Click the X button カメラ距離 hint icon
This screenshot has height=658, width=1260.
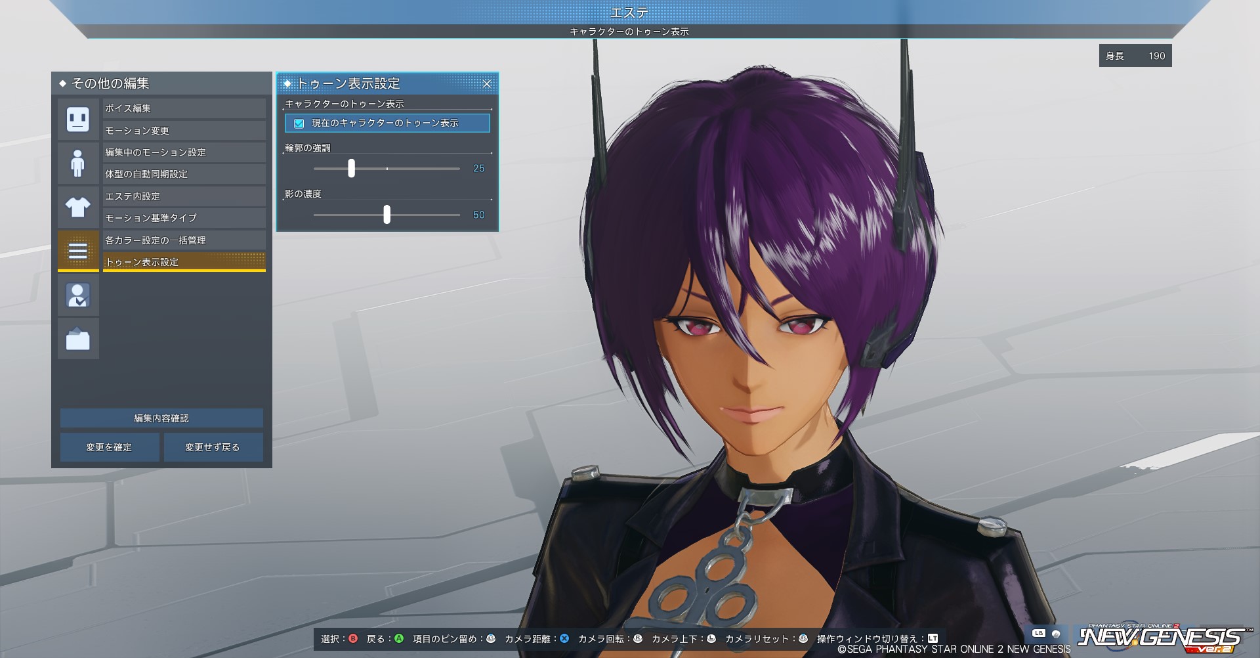(564, 638)
